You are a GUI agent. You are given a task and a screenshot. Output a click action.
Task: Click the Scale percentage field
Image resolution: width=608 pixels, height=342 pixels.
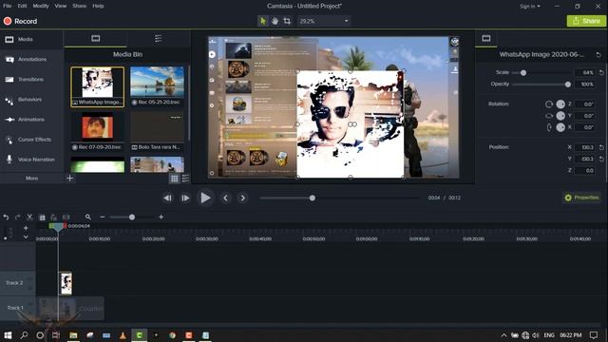(x=585, y=72)
